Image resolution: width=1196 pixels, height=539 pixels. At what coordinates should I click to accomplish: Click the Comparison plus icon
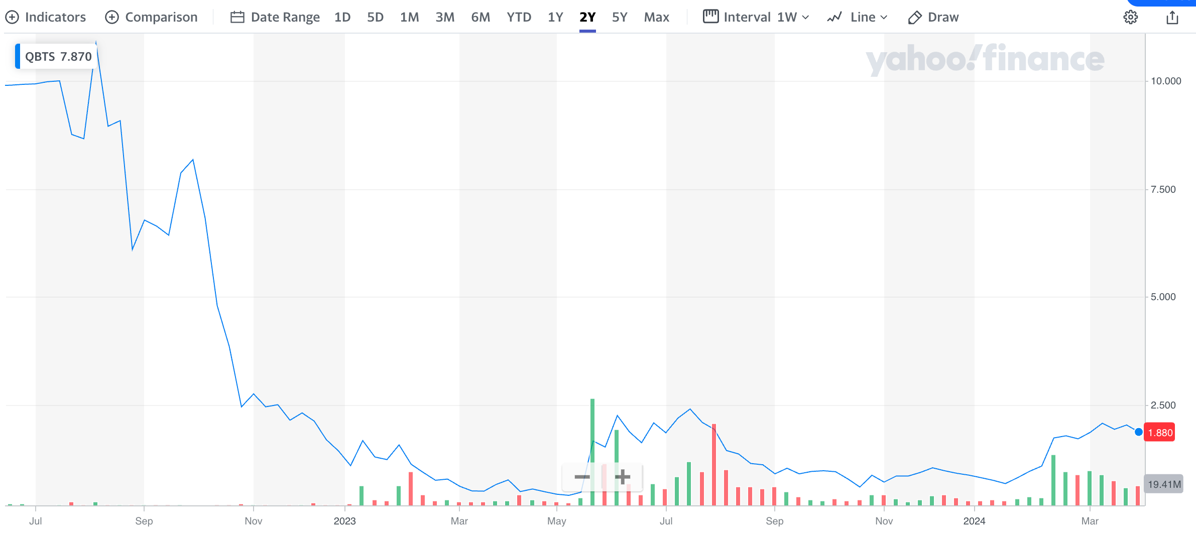point(112,17)
